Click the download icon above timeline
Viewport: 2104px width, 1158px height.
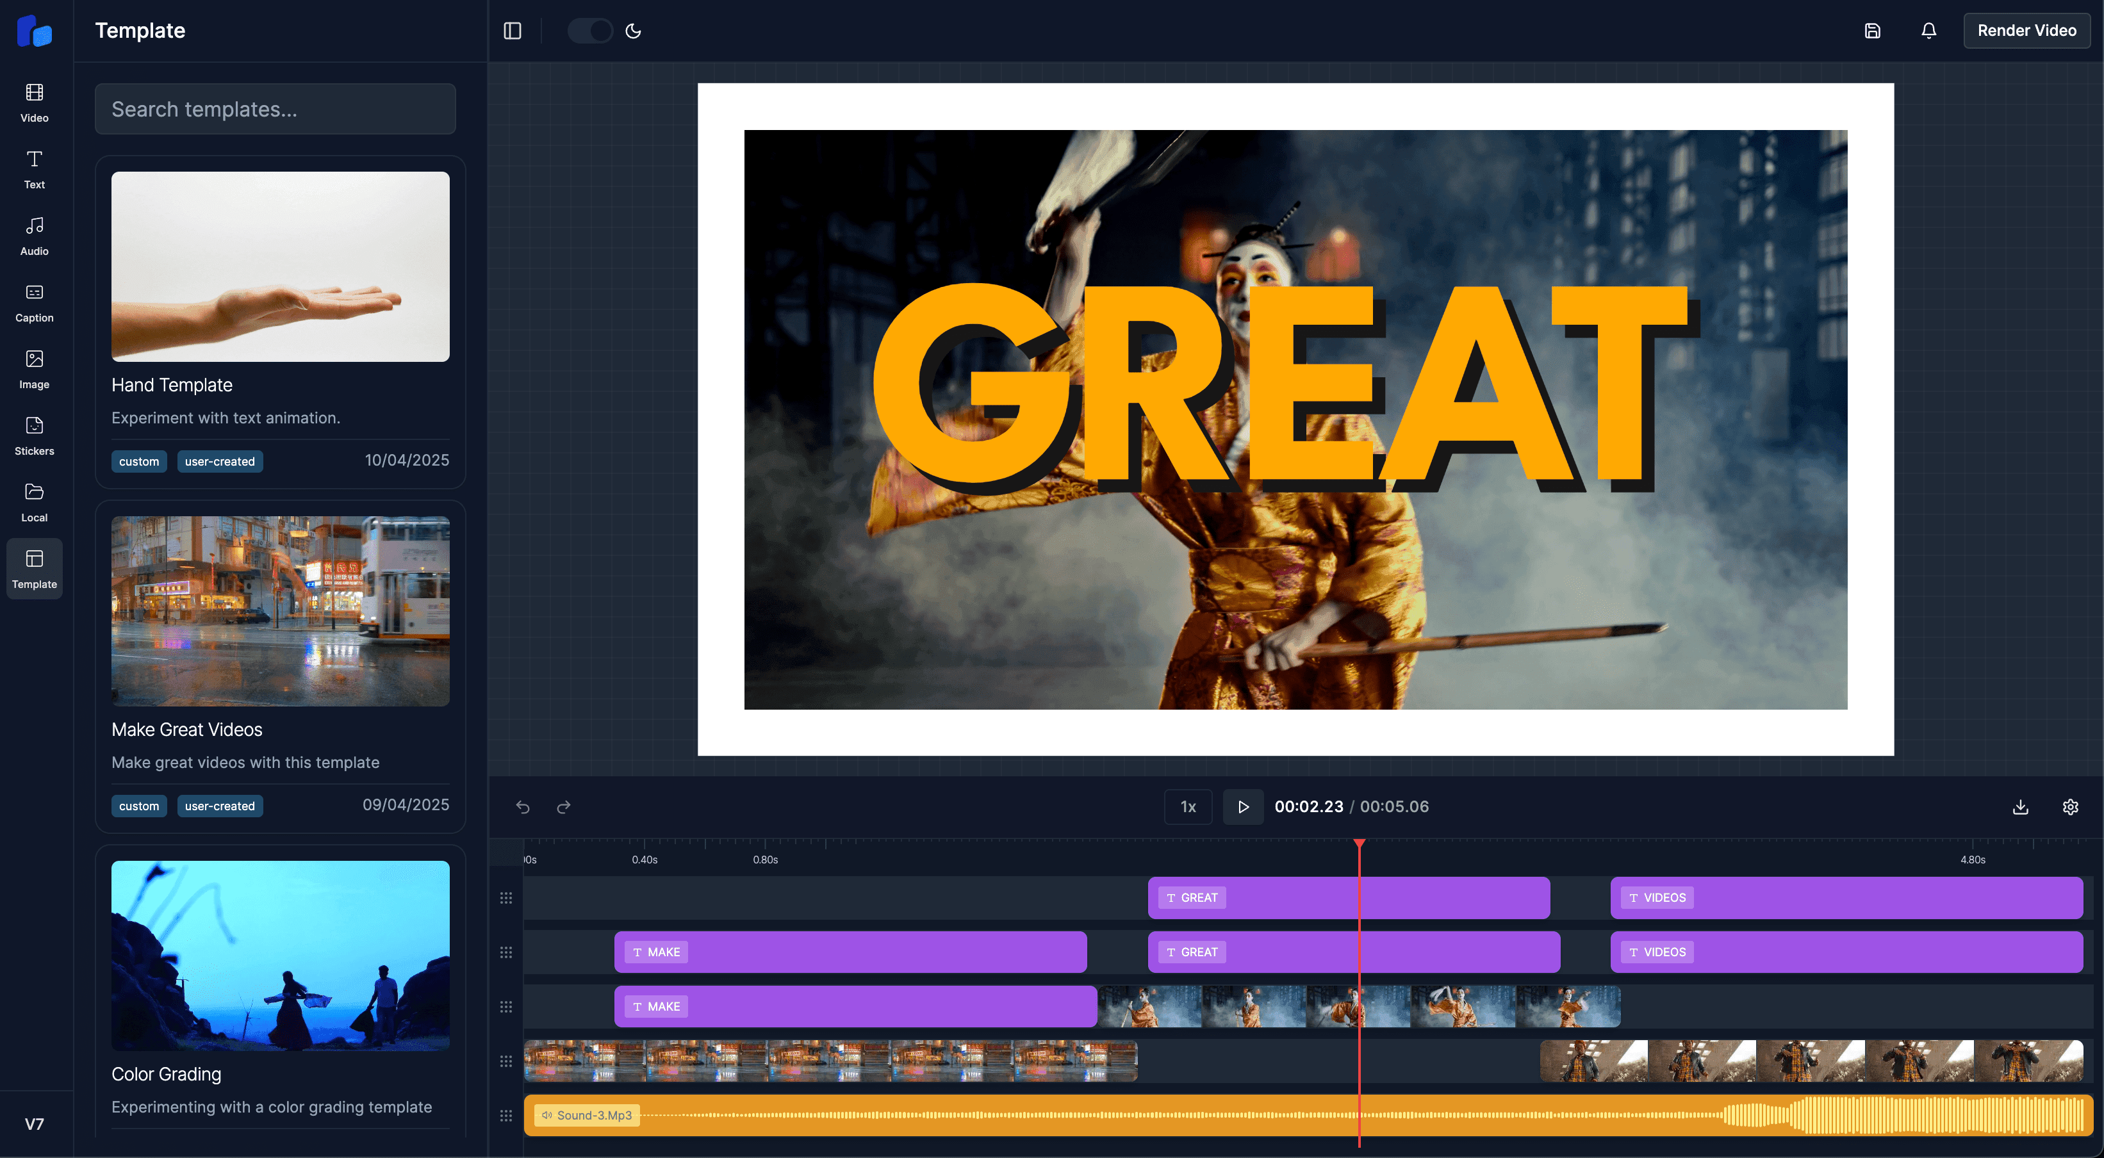[x=2020, y=807]
